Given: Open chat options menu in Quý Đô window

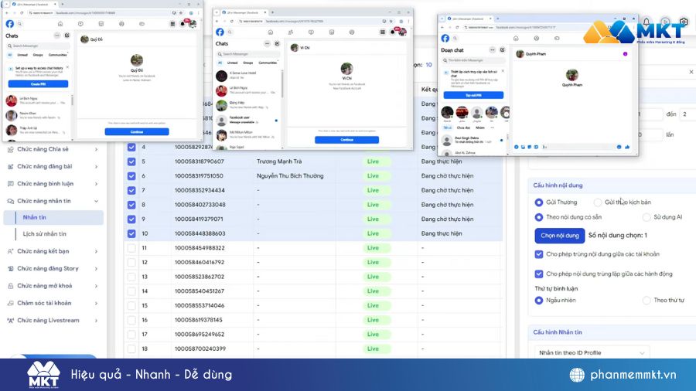Looking at the screenshot, I should click(57, 36).
